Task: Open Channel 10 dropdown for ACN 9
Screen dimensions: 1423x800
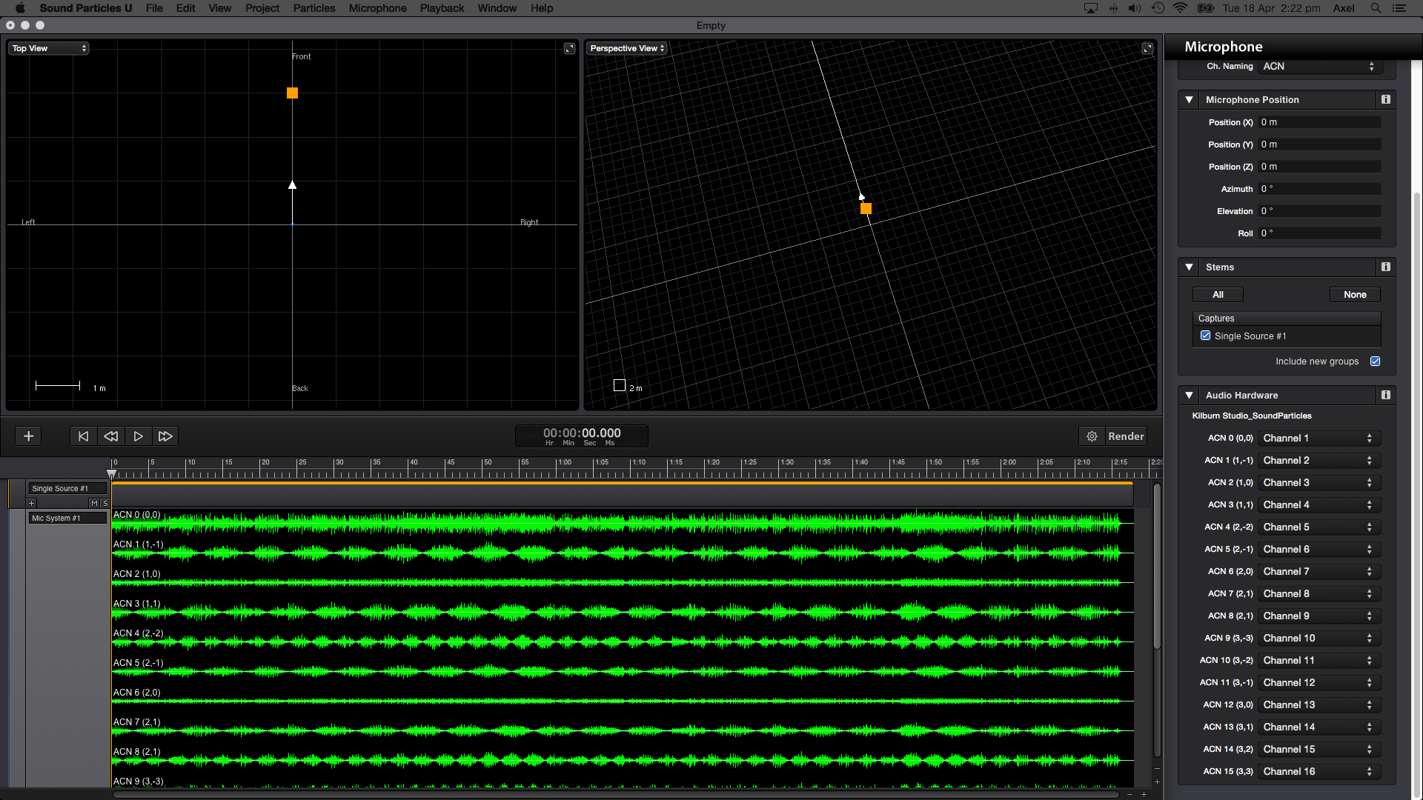Action: [1318, 638]
